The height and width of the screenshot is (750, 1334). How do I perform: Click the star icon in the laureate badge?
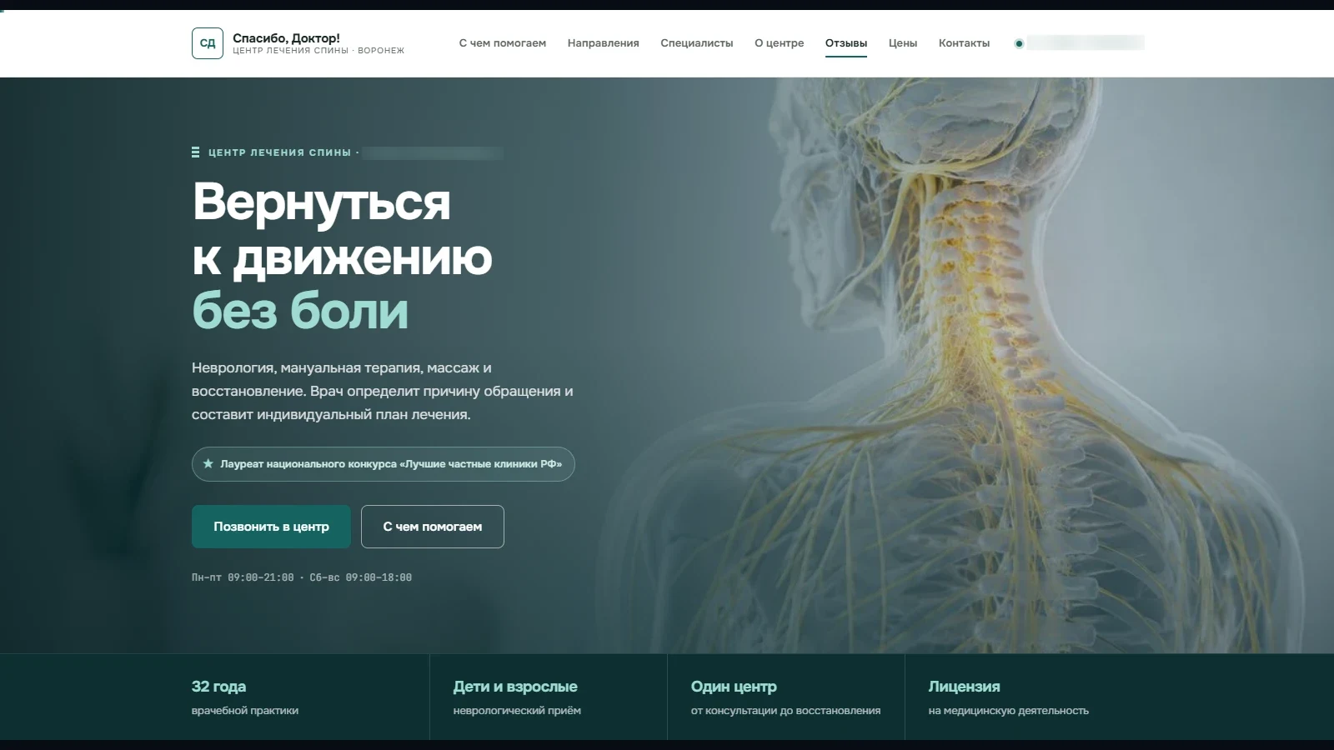208,464
